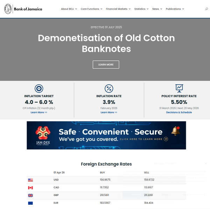
Task: Click the Bank of Jamaica logo
Action: (23, 9)
